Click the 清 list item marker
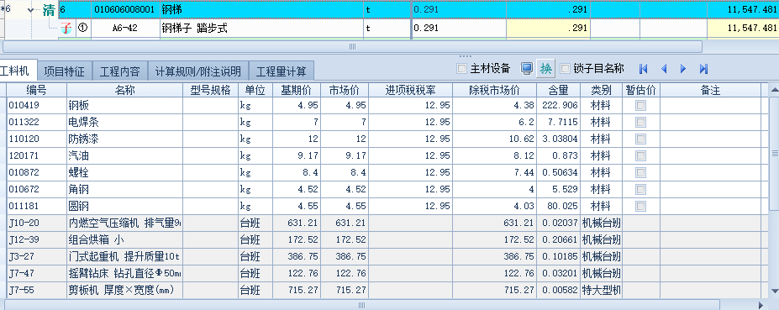Viewport: 779px width, 310px height. [49, 9]
